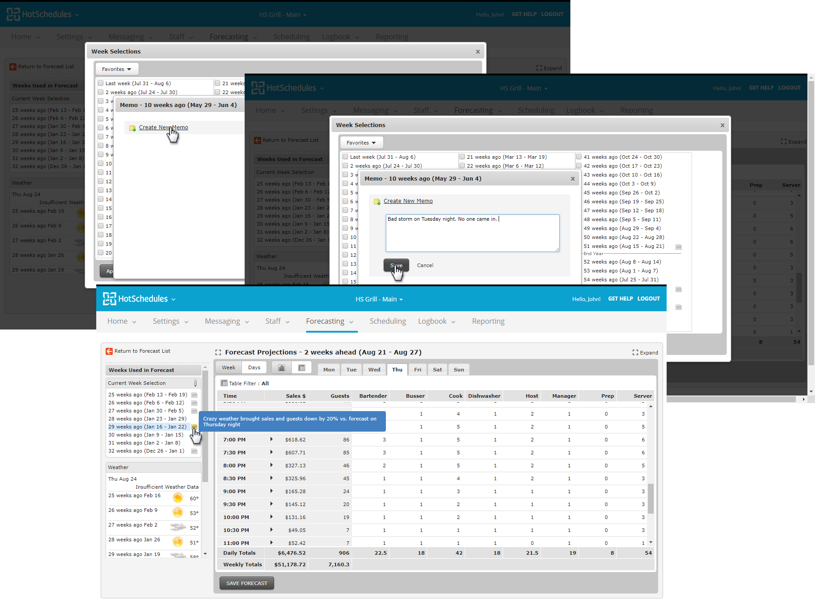Close the Memo dialog in the middle window

pos(573,179)
